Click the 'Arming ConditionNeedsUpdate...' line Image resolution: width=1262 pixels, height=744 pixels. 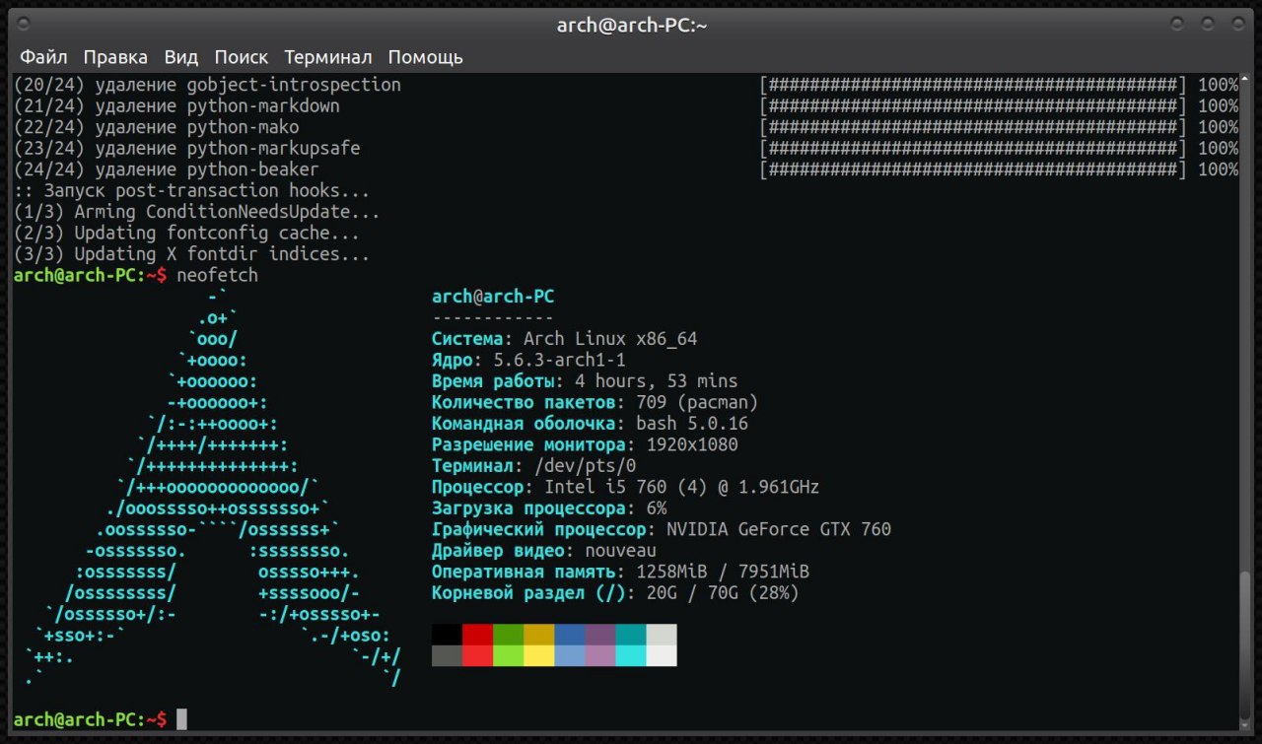[x=197, y=212]
